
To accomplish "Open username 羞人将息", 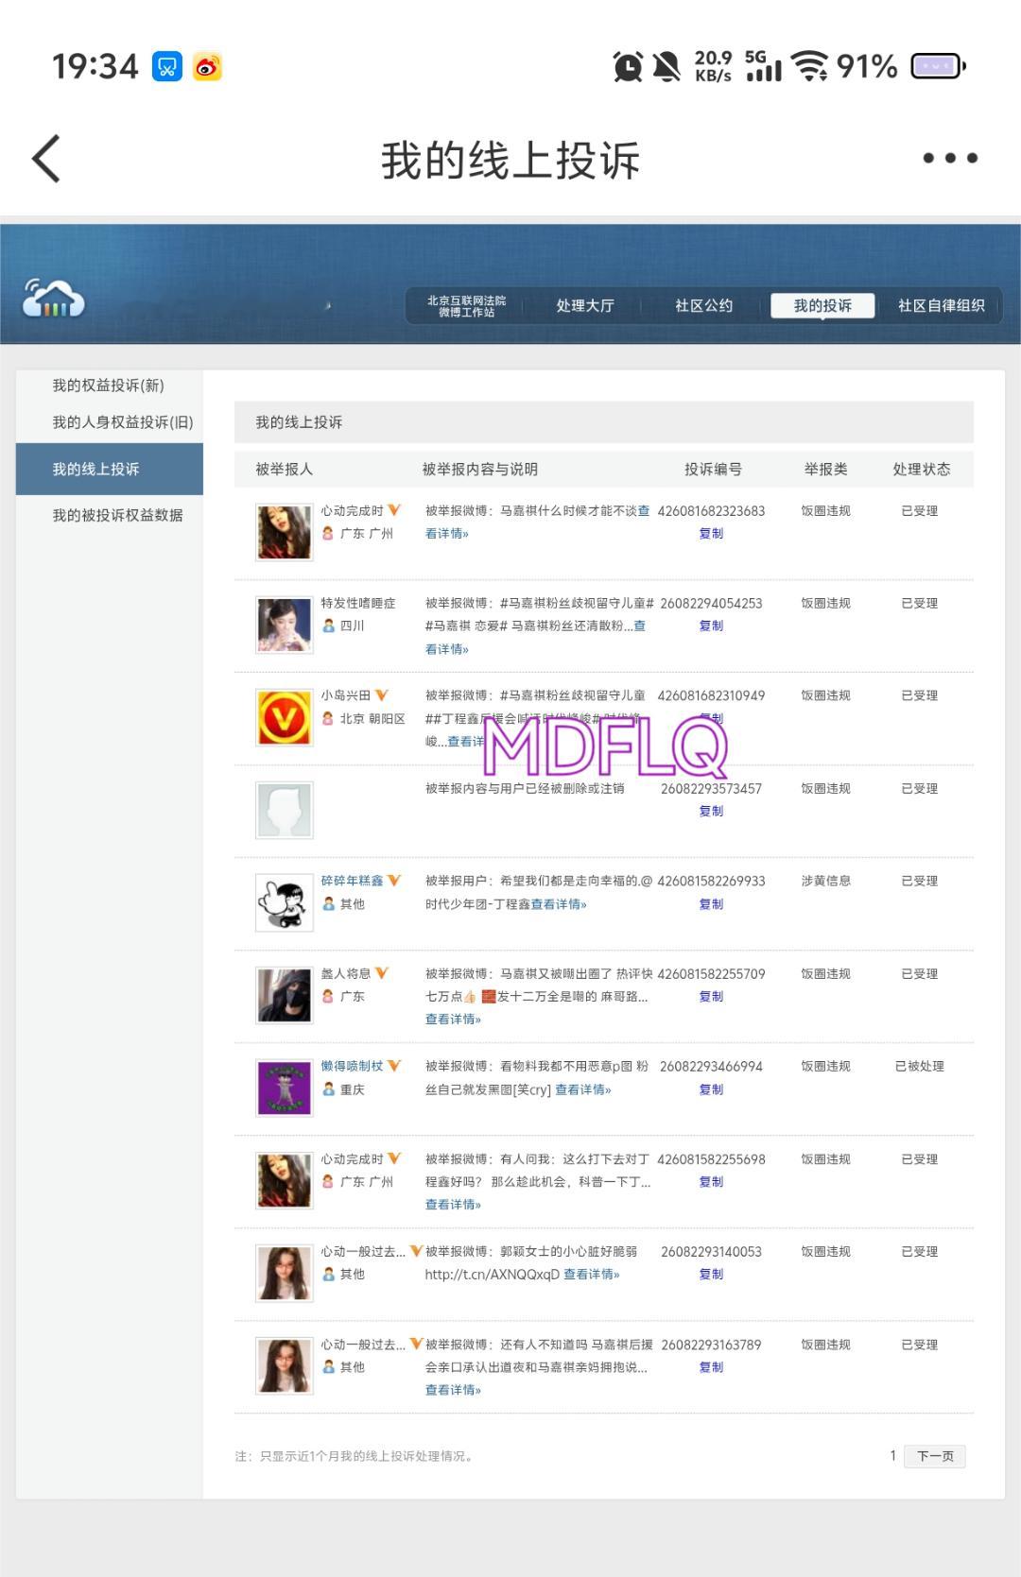I will (x=346, y=973).
